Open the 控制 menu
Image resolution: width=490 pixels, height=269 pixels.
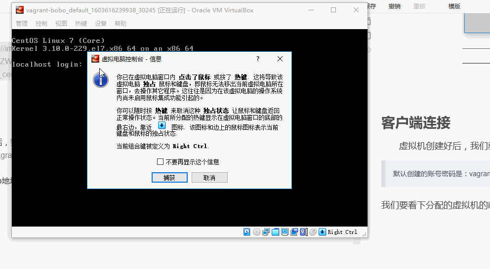click(41, 23)
